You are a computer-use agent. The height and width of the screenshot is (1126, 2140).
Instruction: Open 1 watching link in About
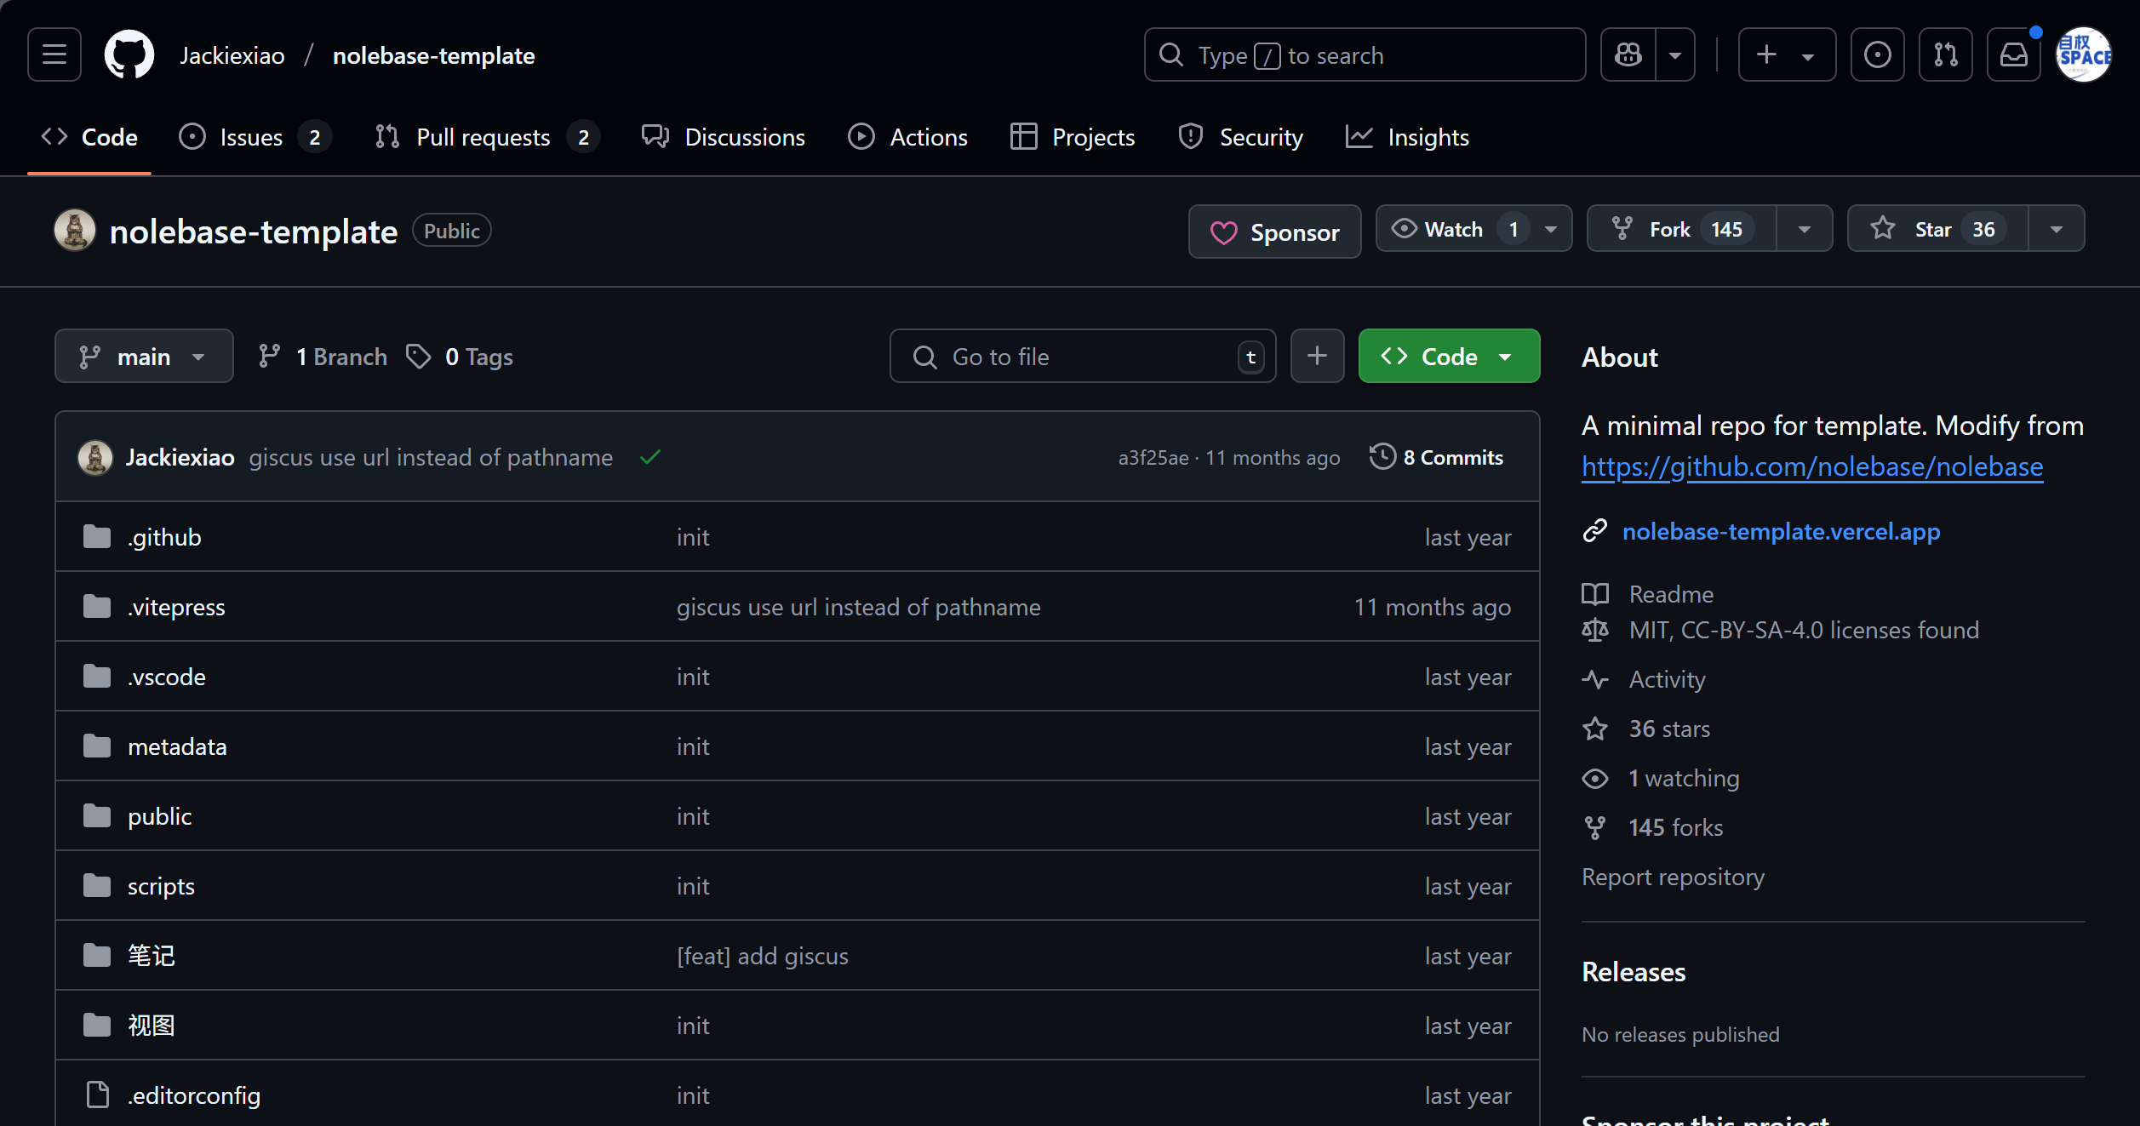[1684, 778]
